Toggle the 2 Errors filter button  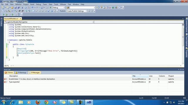click(x=9, y=73)
